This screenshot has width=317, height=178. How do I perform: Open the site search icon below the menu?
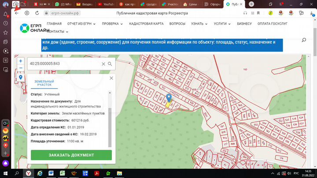pos(304,40)
